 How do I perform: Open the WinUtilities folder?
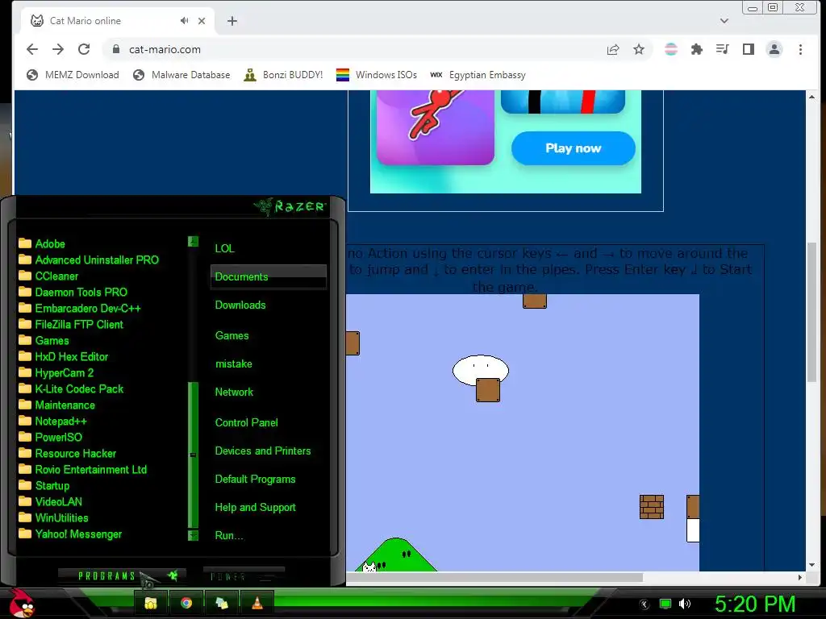53,518
